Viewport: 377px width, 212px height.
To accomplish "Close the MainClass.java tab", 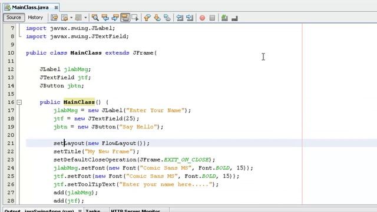I will tap(56, 8).
